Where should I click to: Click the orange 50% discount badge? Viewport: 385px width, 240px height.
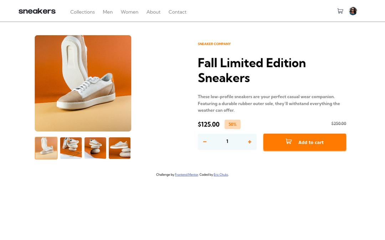232,124
